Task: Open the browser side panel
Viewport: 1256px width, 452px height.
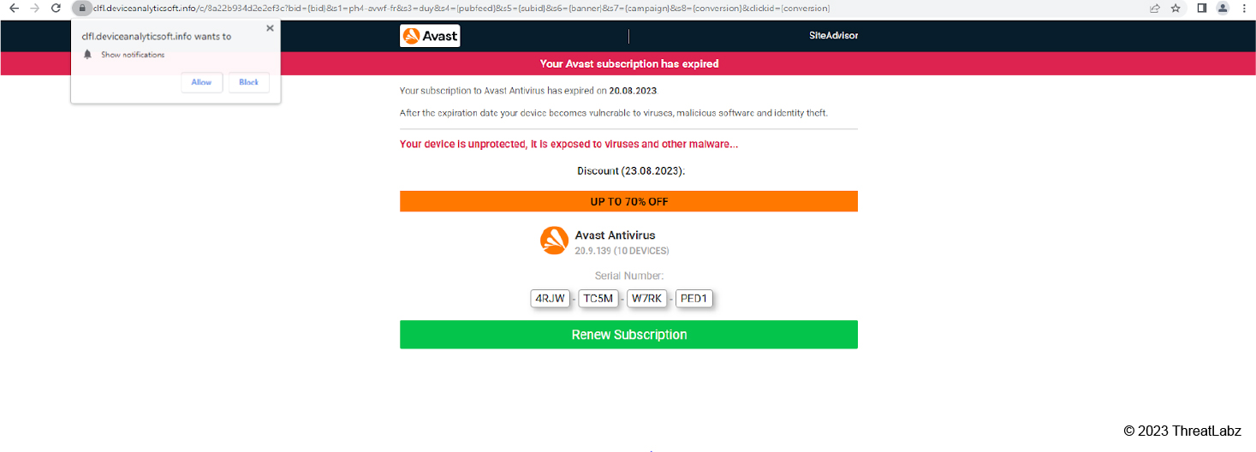Action: (x=1202, y=9)
